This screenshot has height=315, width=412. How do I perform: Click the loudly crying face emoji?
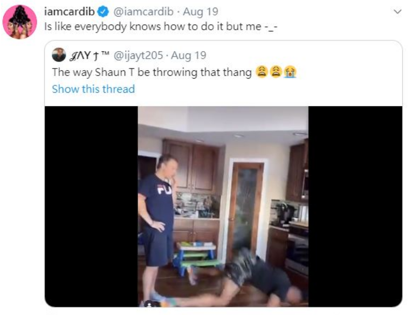290,72
